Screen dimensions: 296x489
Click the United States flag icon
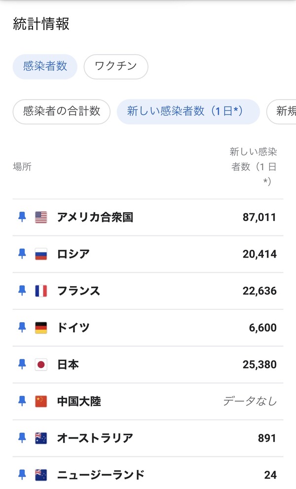pyautogui.click(x=41, y=217)
